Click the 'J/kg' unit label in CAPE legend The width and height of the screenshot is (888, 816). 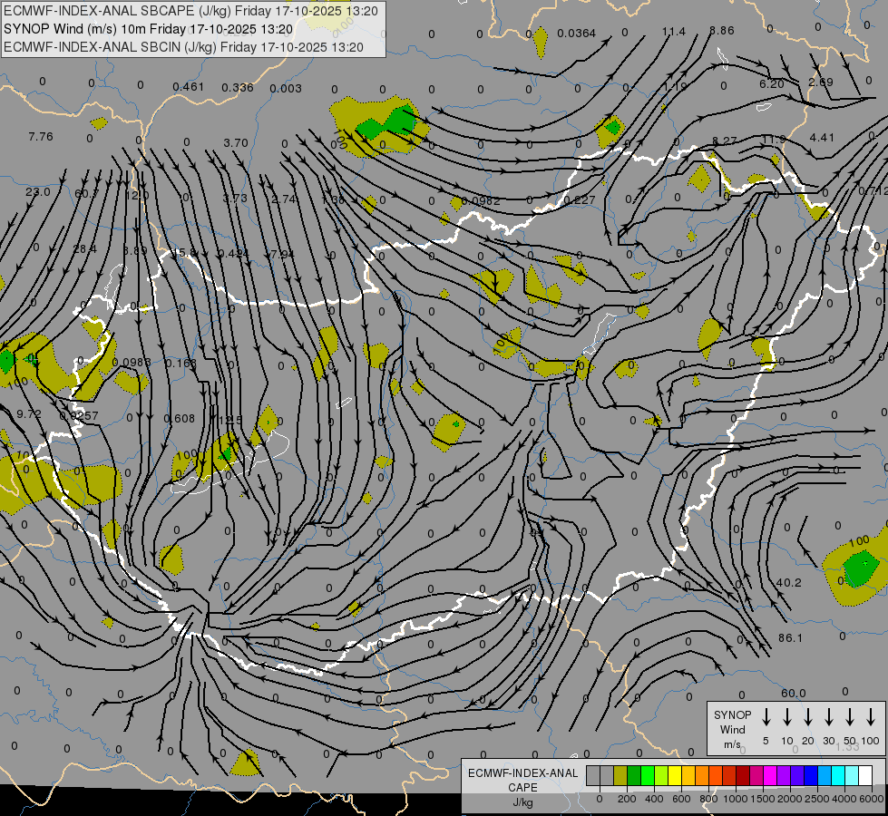click(x=522, y=802)
